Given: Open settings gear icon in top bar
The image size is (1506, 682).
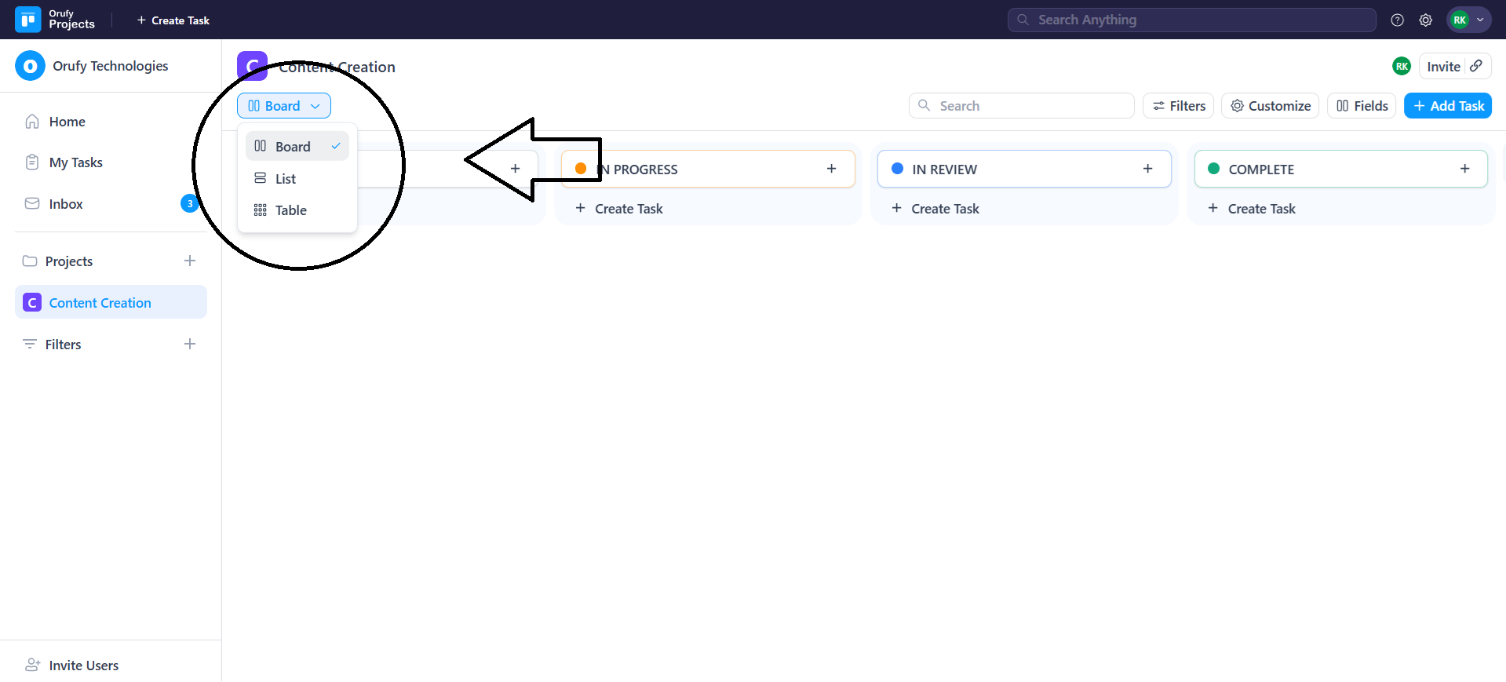Looking at the screenshot, I should pyautogui.click(x=1425, y=20).
